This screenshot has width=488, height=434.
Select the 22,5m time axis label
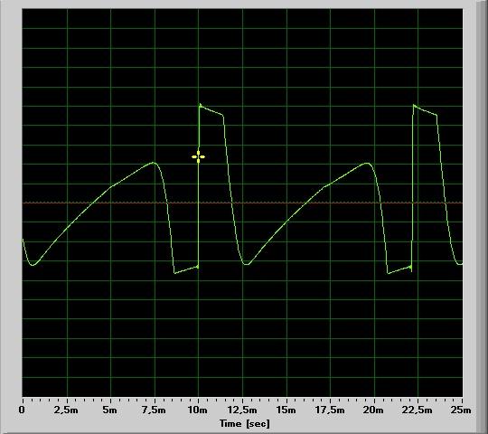click(418, 410)
